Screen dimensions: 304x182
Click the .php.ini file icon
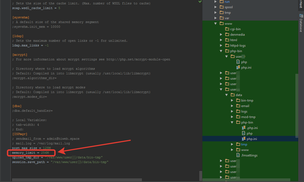click(x=244, y=128)
